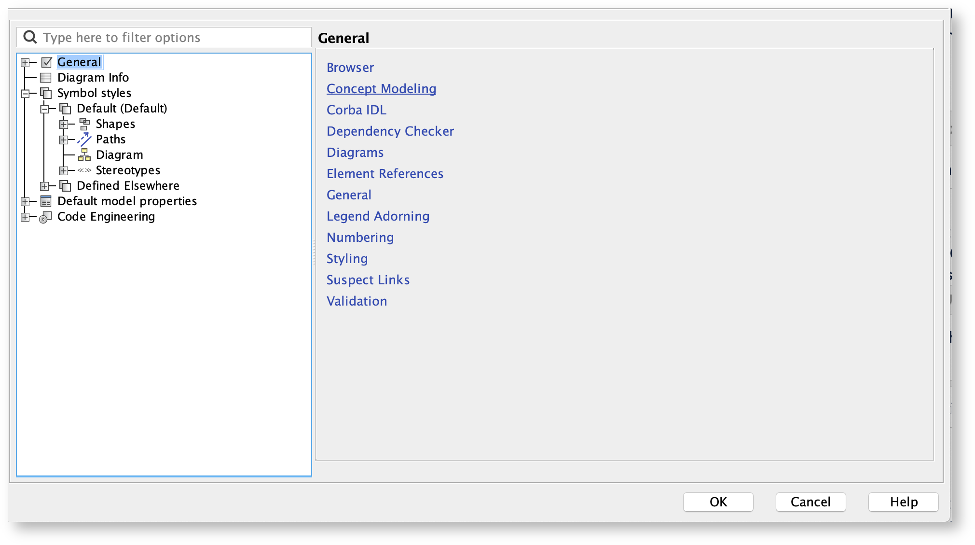
Task: Click the Cancel button
Action: (x=810, y=502)
